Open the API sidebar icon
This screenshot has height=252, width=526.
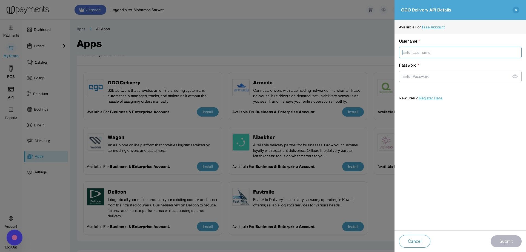pos(11,89)
